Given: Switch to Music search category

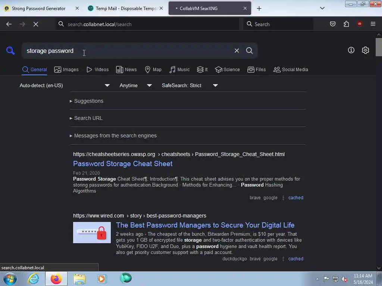Looking at the screenshot, I should 179,70.
